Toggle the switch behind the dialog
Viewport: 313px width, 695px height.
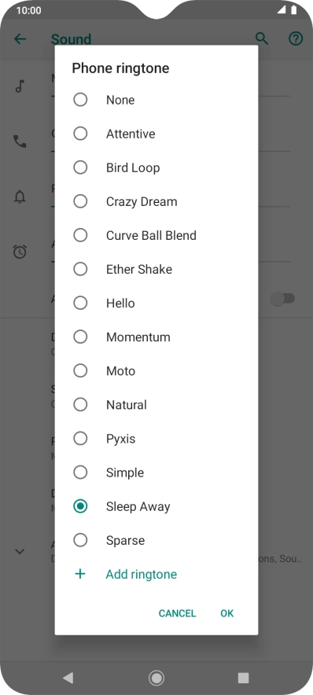283,299
